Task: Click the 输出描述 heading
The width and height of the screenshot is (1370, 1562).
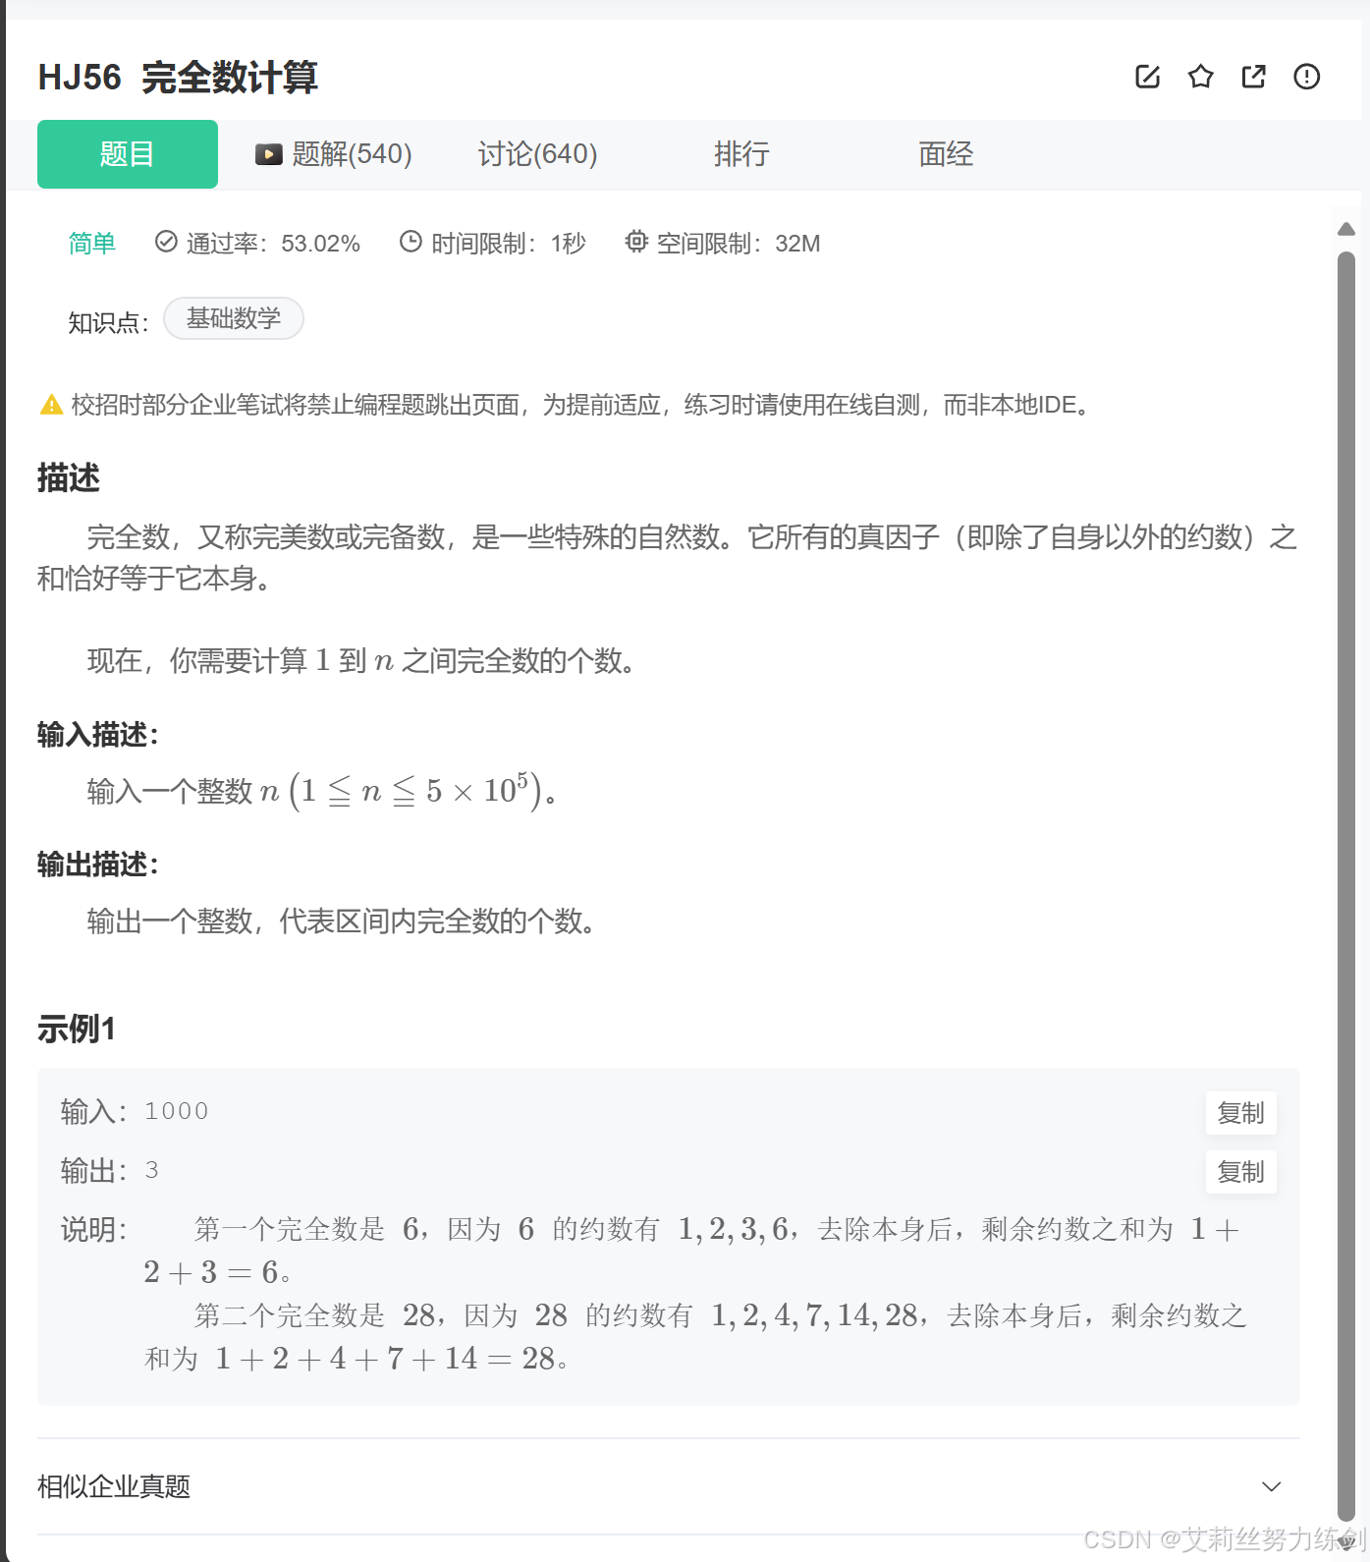Action: tap(98, 865)
